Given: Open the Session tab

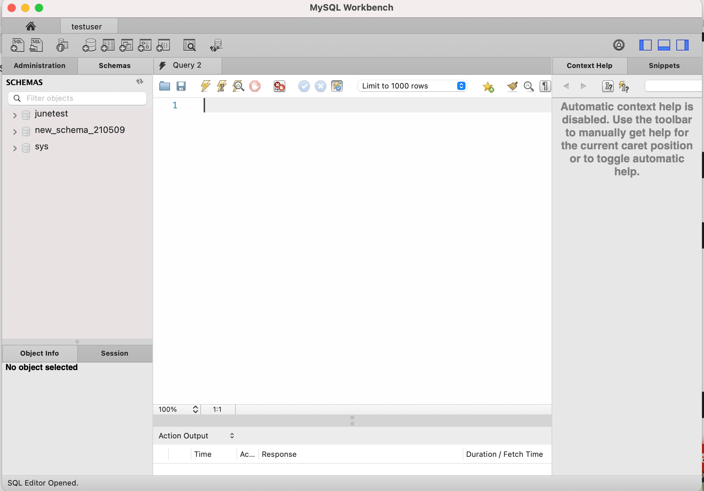Looking at the screenshot, I should tap(114, 353).
